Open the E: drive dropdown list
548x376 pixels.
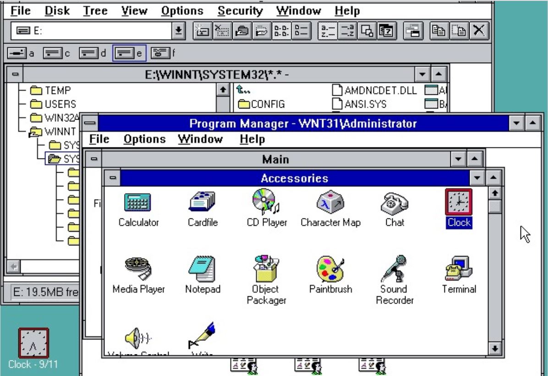coord(179,31)
